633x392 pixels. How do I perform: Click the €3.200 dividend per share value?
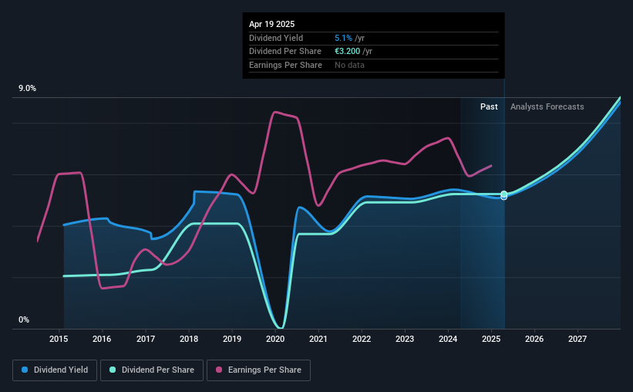347,52
